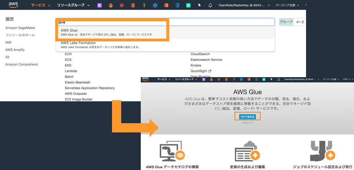Open TeamRole/MasterKey account menu in top window
The height and width of the screenshot is (170, 354).
click(x=244, y=5)
